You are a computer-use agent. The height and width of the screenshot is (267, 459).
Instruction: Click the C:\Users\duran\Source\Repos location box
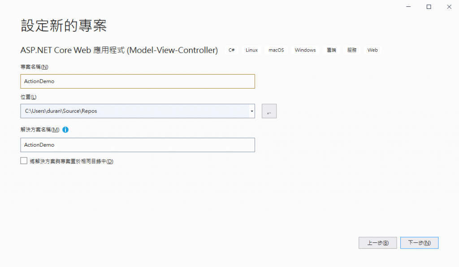134,111
